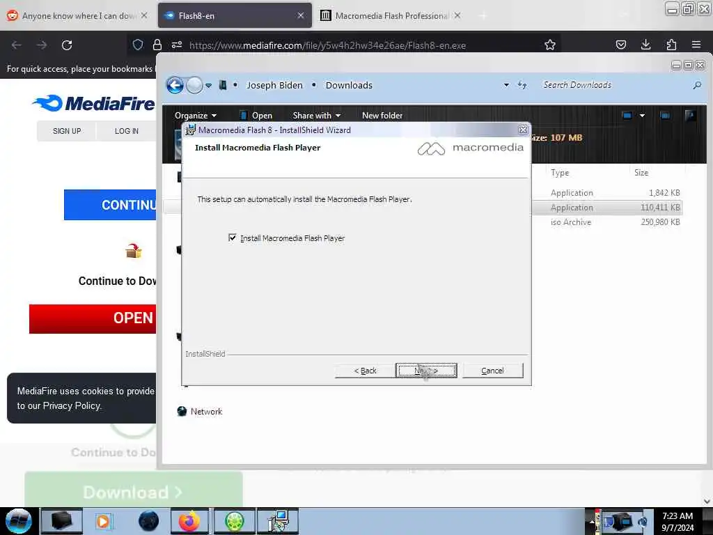Screen dimensions: 713x535
Task: Switch to the Macromedia Flash Professional tab
Action: click(x=391, y=15)
